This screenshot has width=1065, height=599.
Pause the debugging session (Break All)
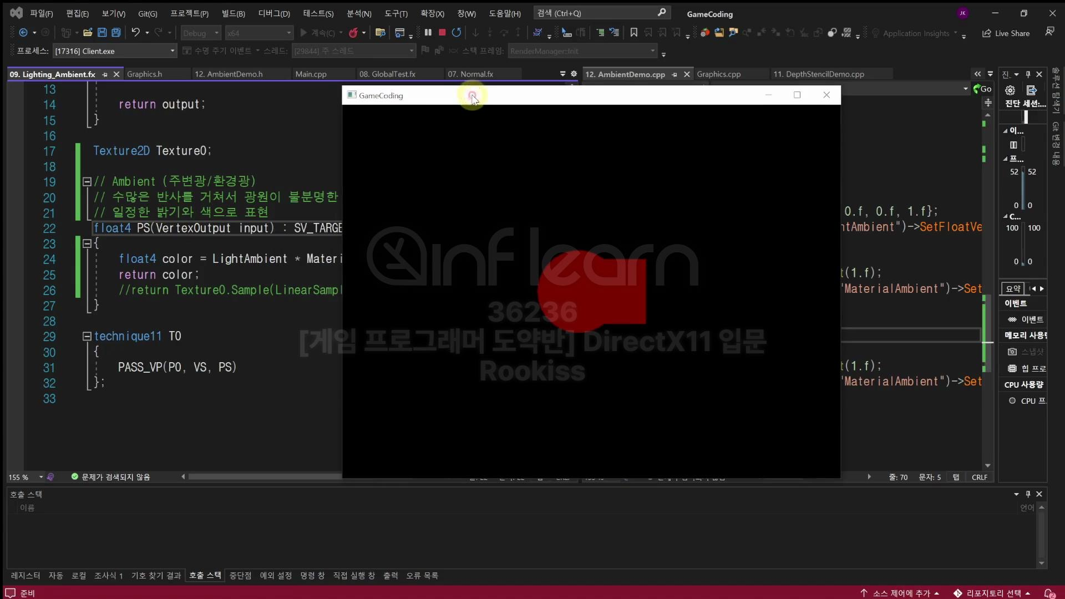(428, 33)
